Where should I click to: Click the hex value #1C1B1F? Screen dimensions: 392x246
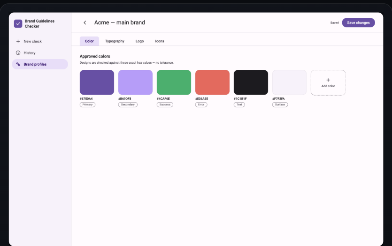point(240,99)
